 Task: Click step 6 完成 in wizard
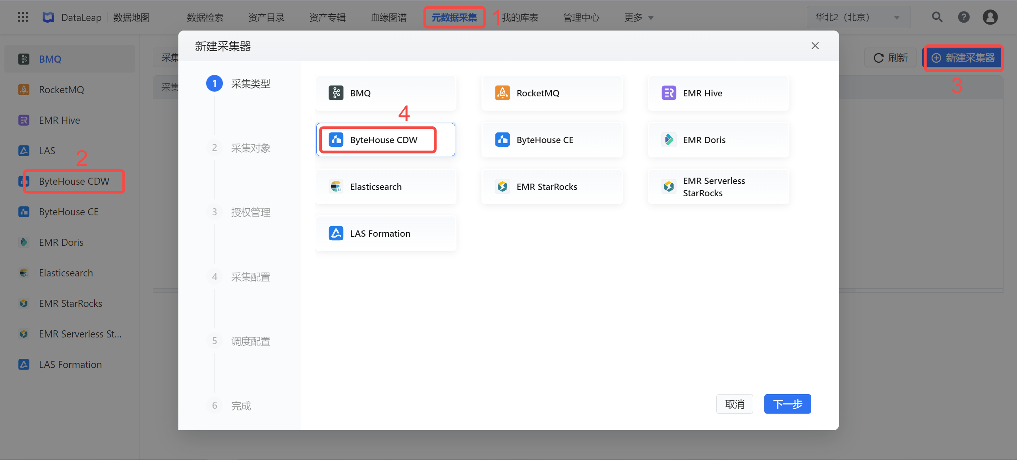(x=229, y=406)
